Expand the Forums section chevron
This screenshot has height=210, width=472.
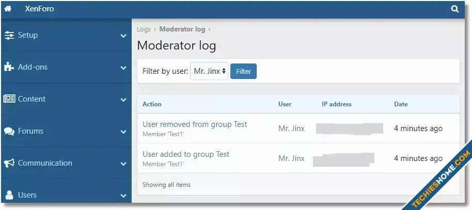point(123,132)
